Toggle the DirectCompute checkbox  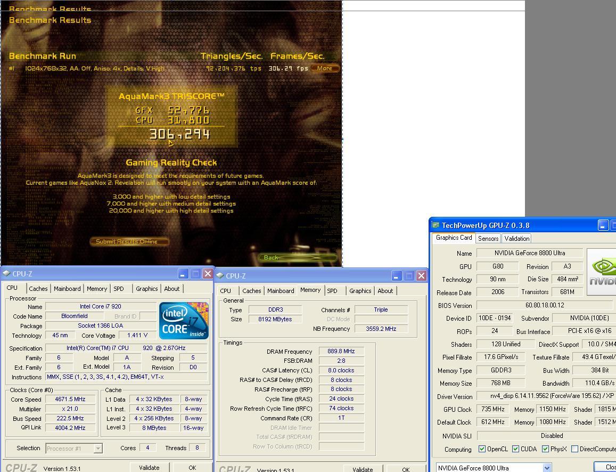pyautogui.click(x=575, y=449)
